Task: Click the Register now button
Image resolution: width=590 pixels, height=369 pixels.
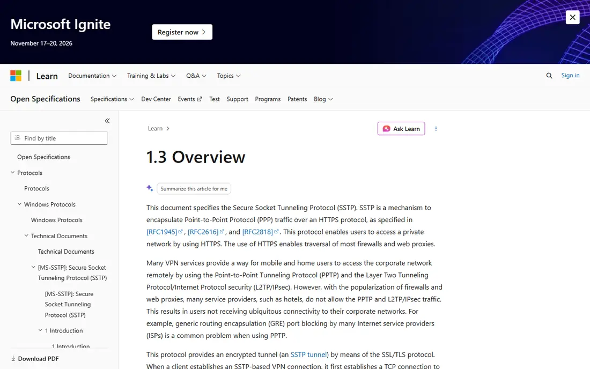Action: coord(182,32)
